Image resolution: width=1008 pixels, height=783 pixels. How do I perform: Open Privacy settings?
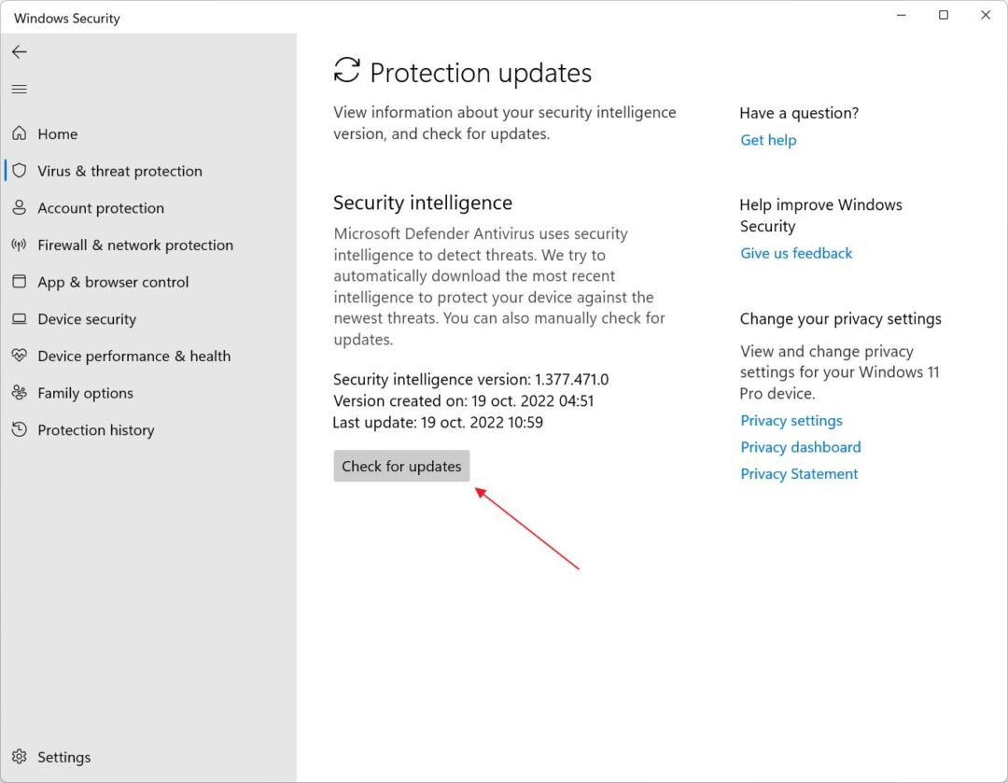coord(791,420)
